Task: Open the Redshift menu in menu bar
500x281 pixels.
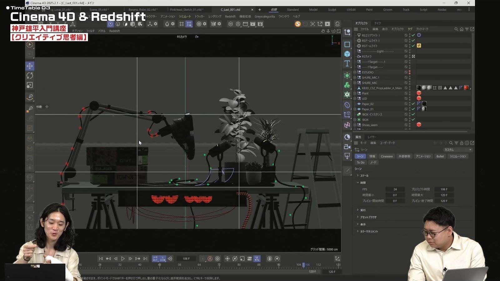Action: click(230, 17)
